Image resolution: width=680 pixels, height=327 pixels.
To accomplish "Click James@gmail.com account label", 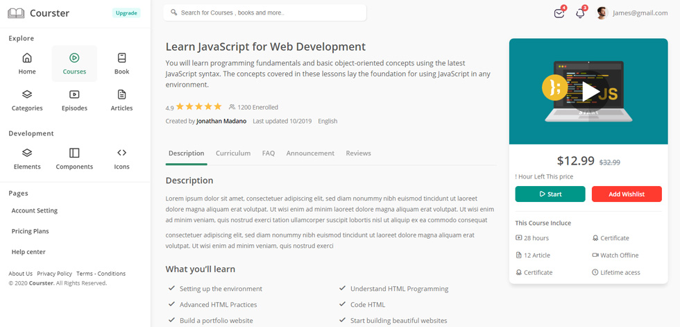I will [640, 13].
